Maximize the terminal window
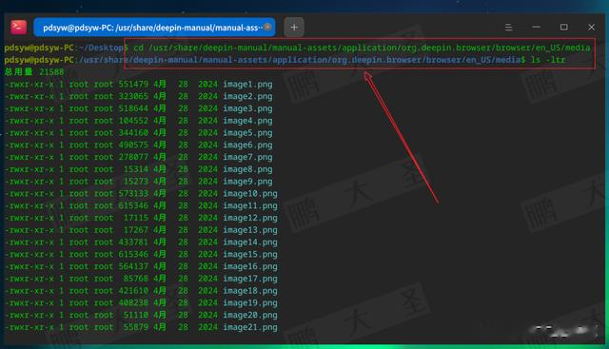609x349 pixels. click(x=564, y=28)
